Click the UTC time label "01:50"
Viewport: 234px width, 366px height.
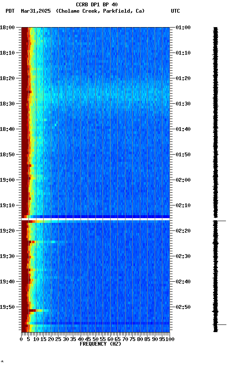coord(183,155)
